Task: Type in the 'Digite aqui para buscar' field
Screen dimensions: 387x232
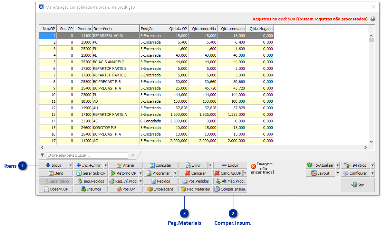Action: pyautogui.click(x=88, y=155)
